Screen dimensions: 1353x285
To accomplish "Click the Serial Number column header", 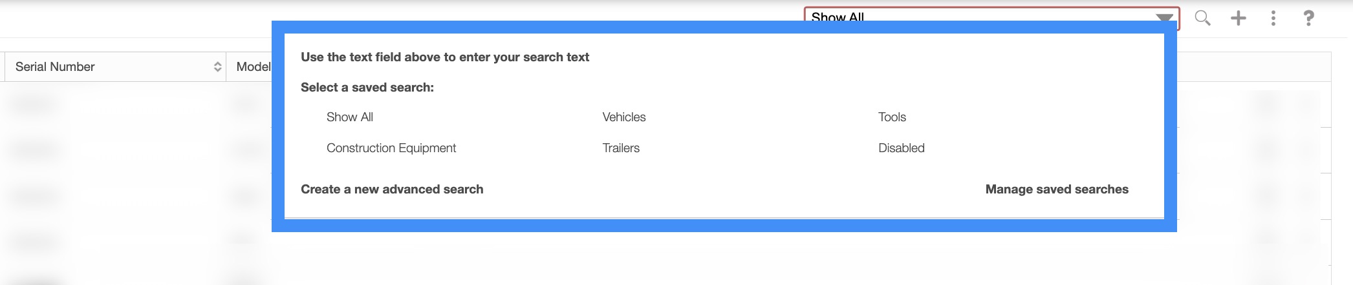I will click(x=56, y=67).
